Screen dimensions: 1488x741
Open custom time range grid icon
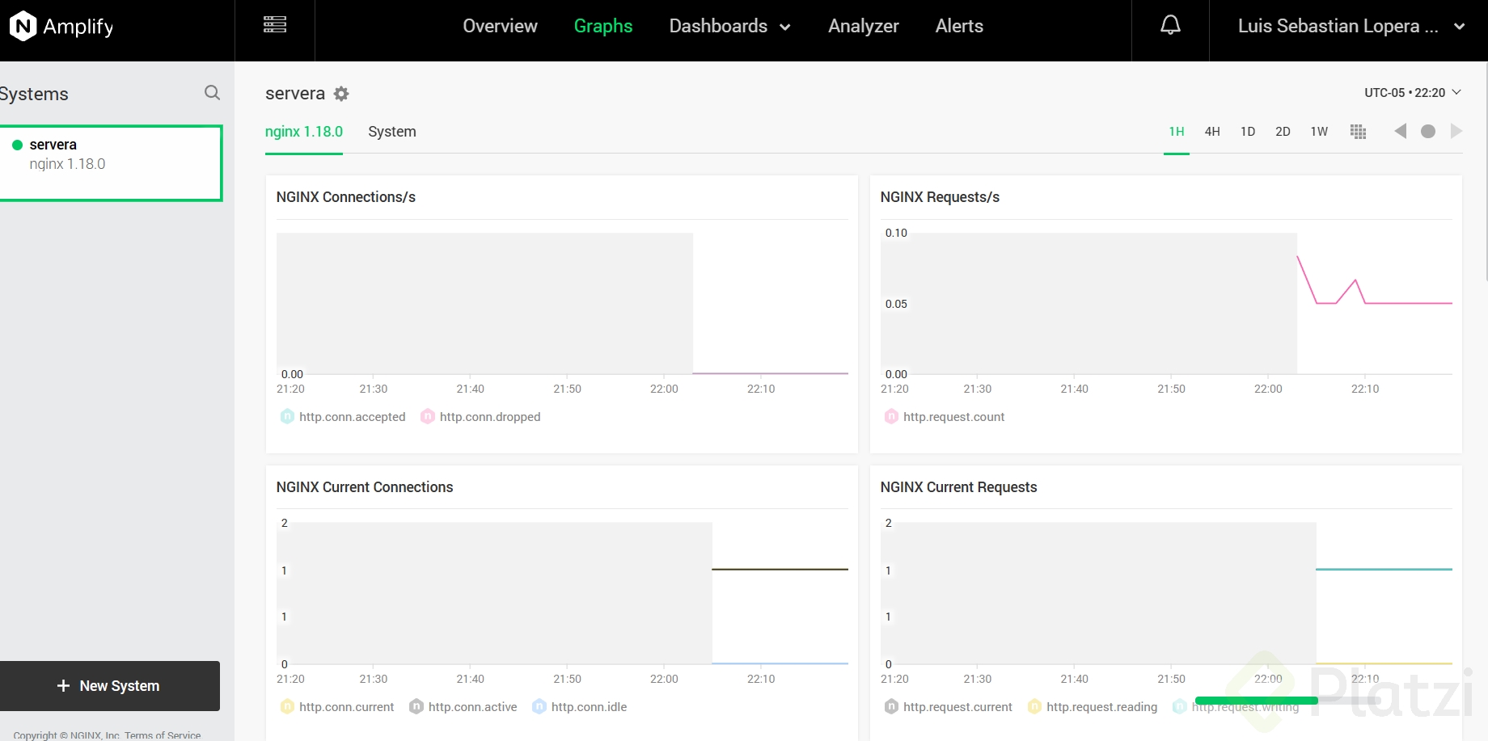tap(1359, 132)
